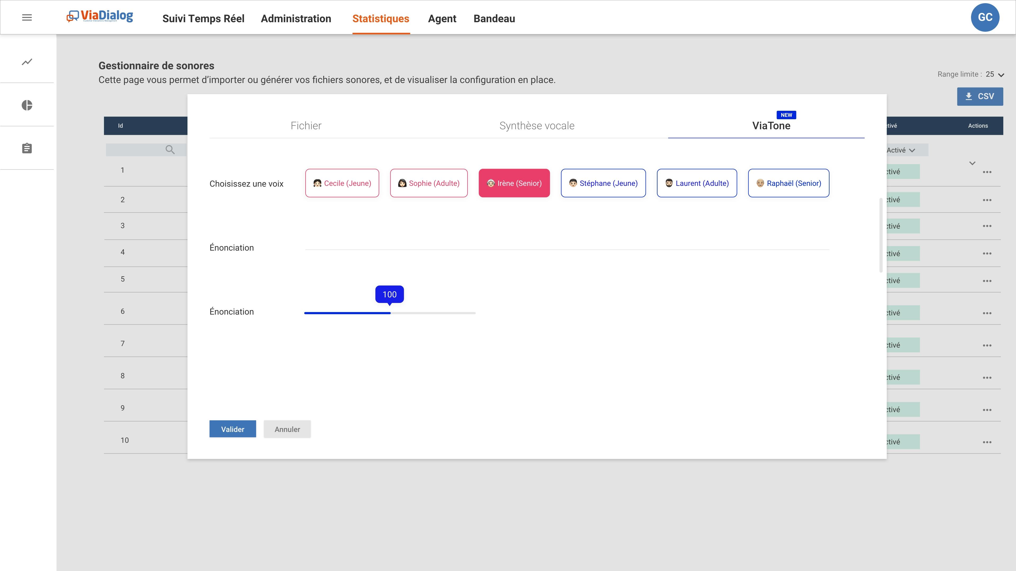This screenshot has height=571, width=1016.
Task: Click the ViaDialog logo
Action: point(100,17)
